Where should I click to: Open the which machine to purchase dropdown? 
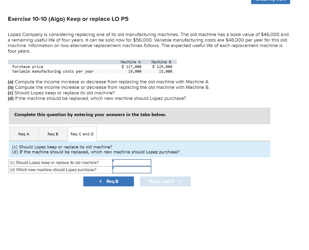132,170
